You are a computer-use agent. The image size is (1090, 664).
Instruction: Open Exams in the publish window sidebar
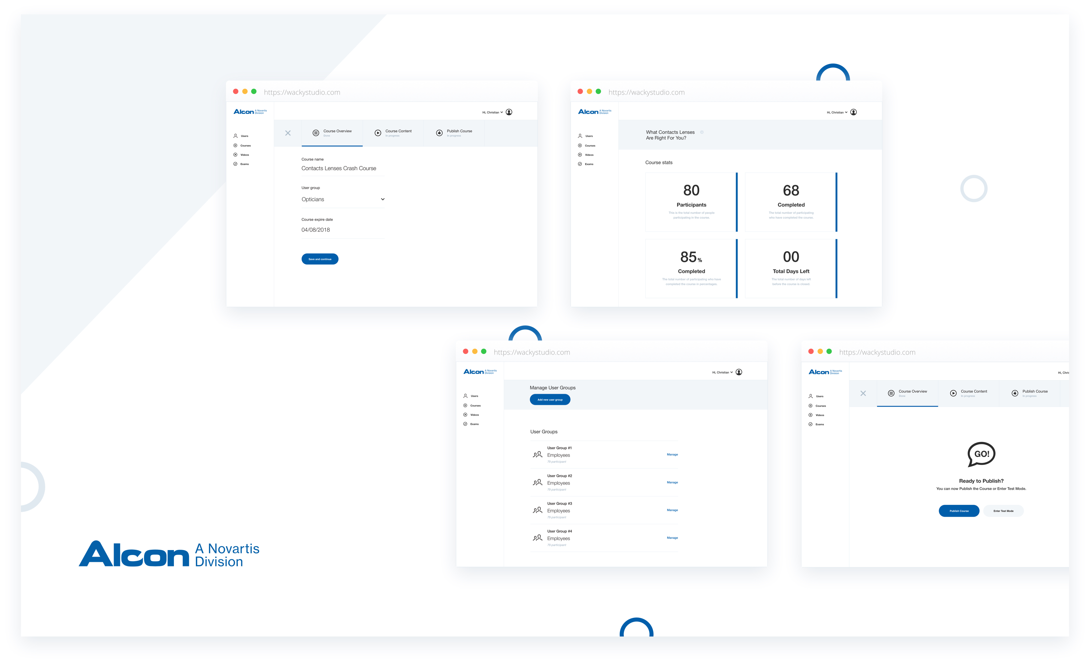click(819, 424)
